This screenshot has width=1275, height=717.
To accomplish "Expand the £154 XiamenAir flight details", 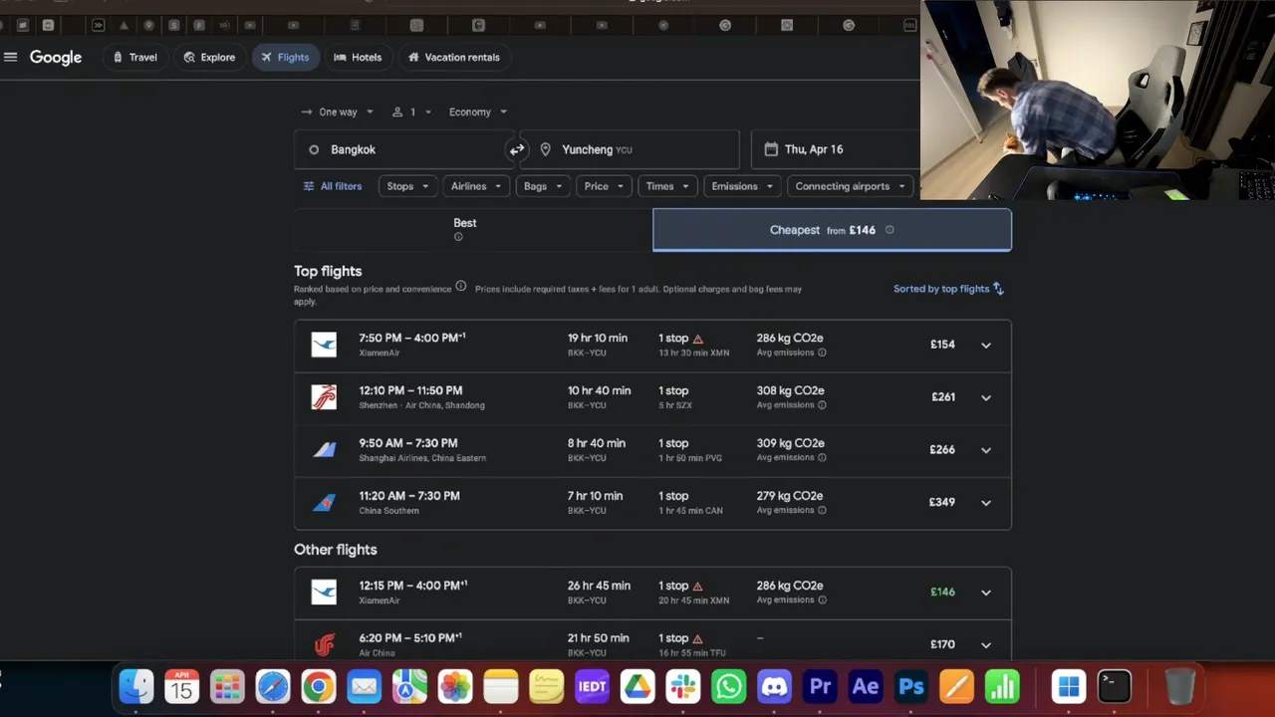I will pyautogui.click(x=986, y=346).
